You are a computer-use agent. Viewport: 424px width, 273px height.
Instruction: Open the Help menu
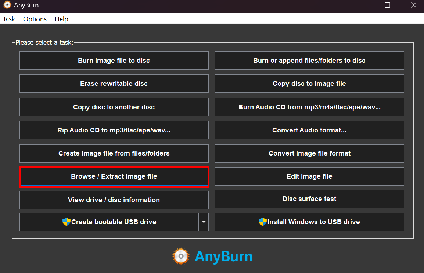[x=61, y=19]
